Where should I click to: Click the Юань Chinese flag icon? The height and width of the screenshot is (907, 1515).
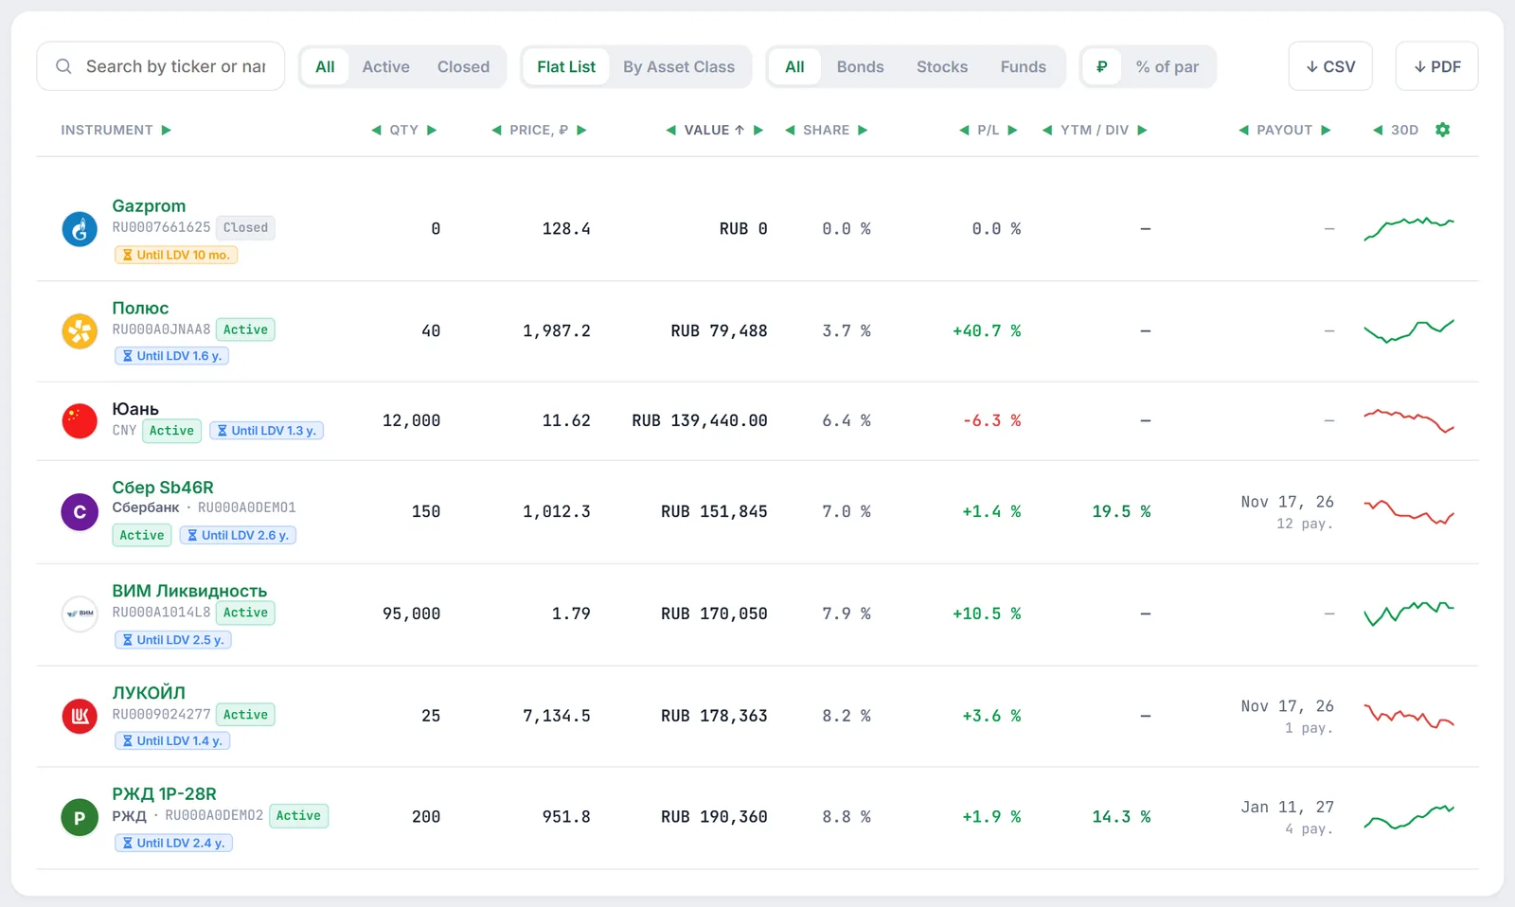click(80, 420)
